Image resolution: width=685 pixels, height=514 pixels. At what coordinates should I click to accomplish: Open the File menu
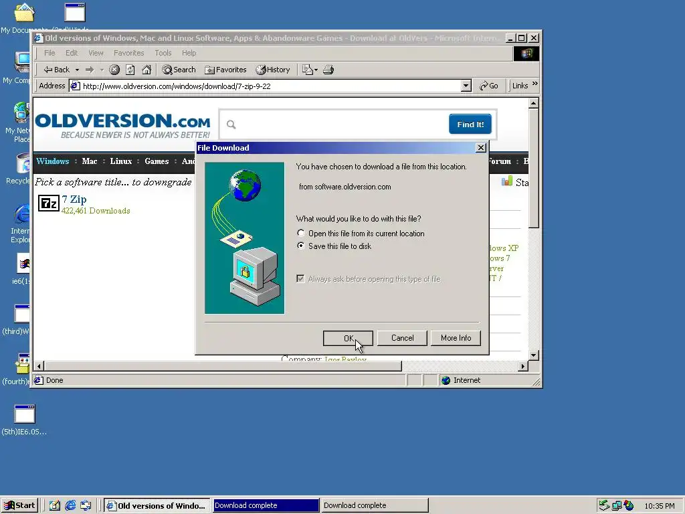(x=50, y=53)
